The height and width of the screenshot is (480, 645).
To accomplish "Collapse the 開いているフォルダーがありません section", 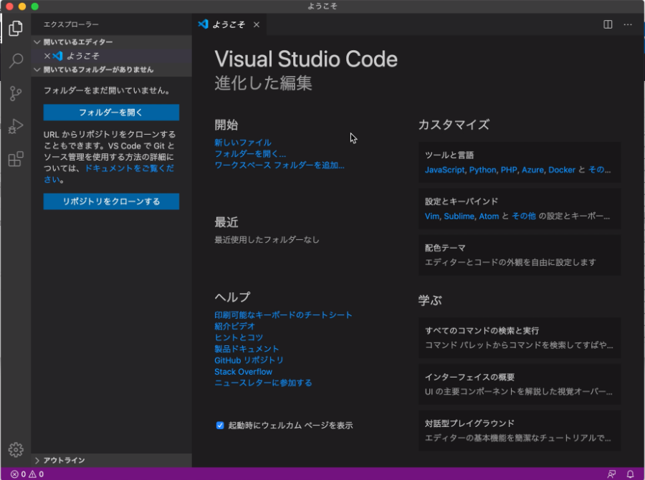I will tap(112, 69).
